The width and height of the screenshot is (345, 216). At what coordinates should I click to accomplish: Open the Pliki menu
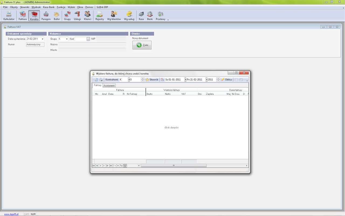pos(5,7)
